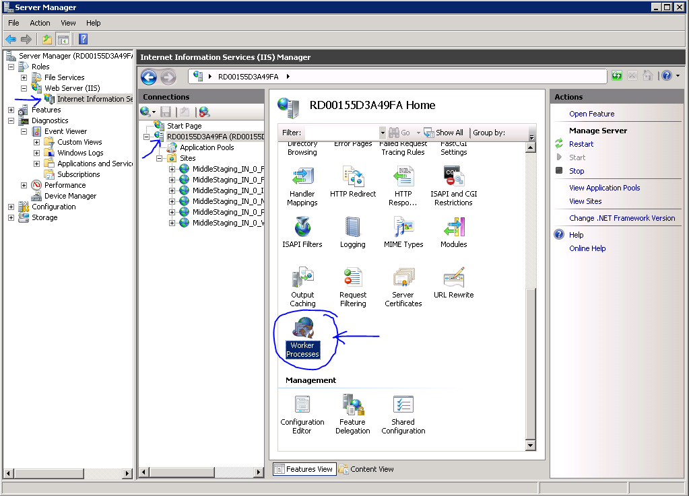Open the help dropdown arrow in address bar
This screenshot has height=496, width=689.
click(678, 76)
